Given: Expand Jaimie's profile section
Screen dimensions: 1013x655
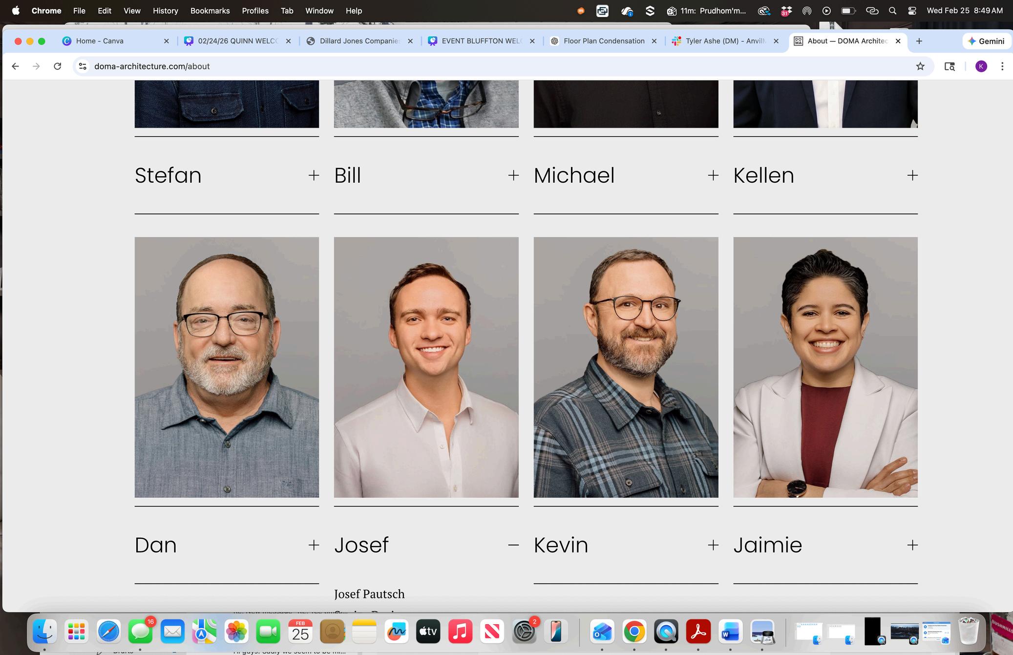Looking at the screenshot, I should click(912, 545).
